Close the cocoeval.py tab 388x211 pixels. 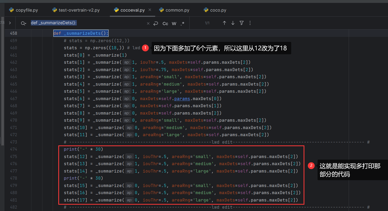[x=150, y=10]
